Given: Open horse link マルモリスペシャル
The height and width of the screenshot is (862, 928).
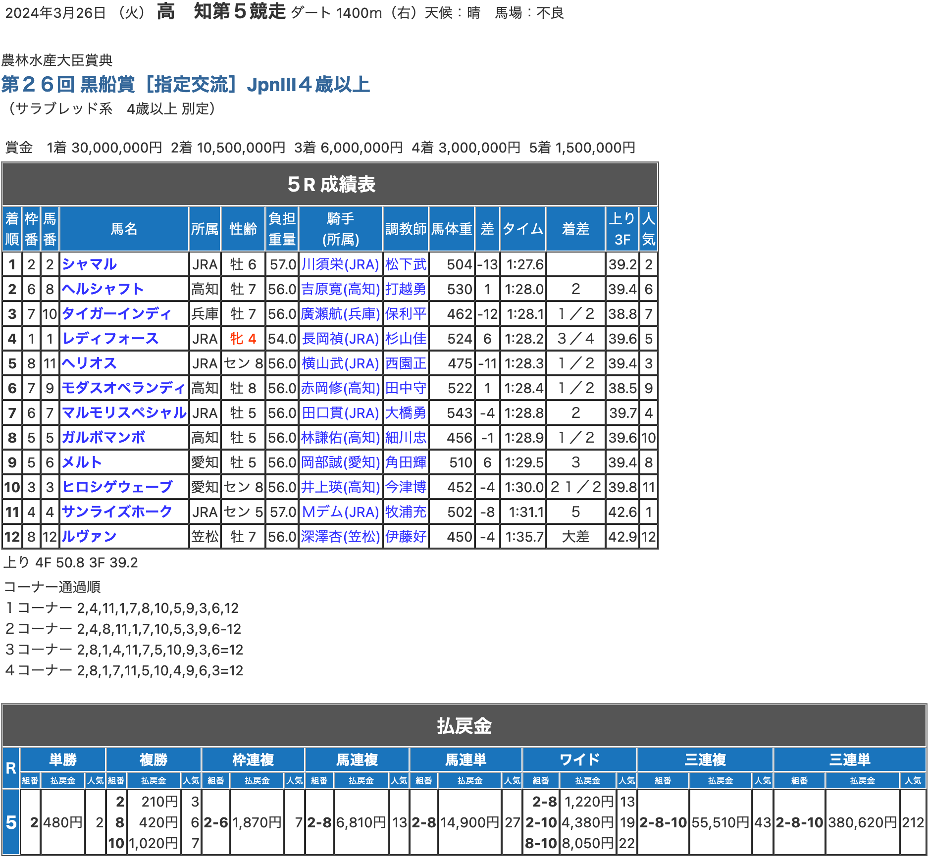Looking at the screenshot, I should [124, 413].
